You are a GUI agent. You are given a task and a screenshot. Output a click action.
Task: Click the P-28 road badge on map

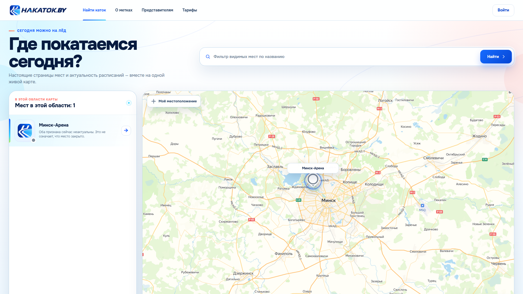(272, 136)
